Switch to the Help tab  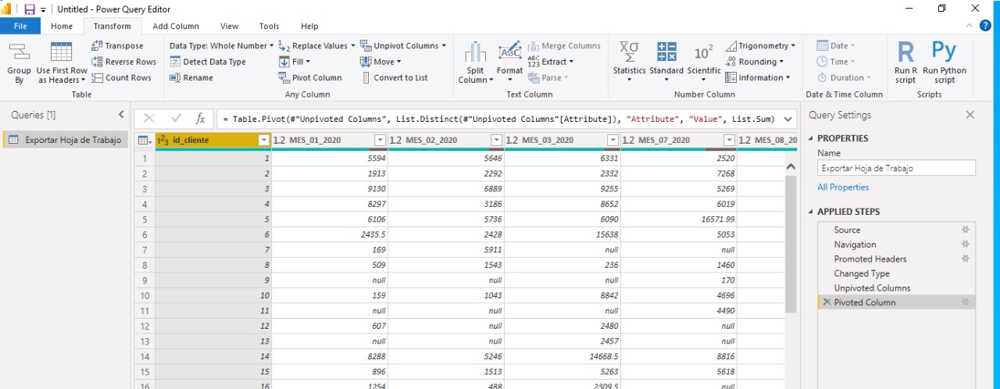pos(309,26)
